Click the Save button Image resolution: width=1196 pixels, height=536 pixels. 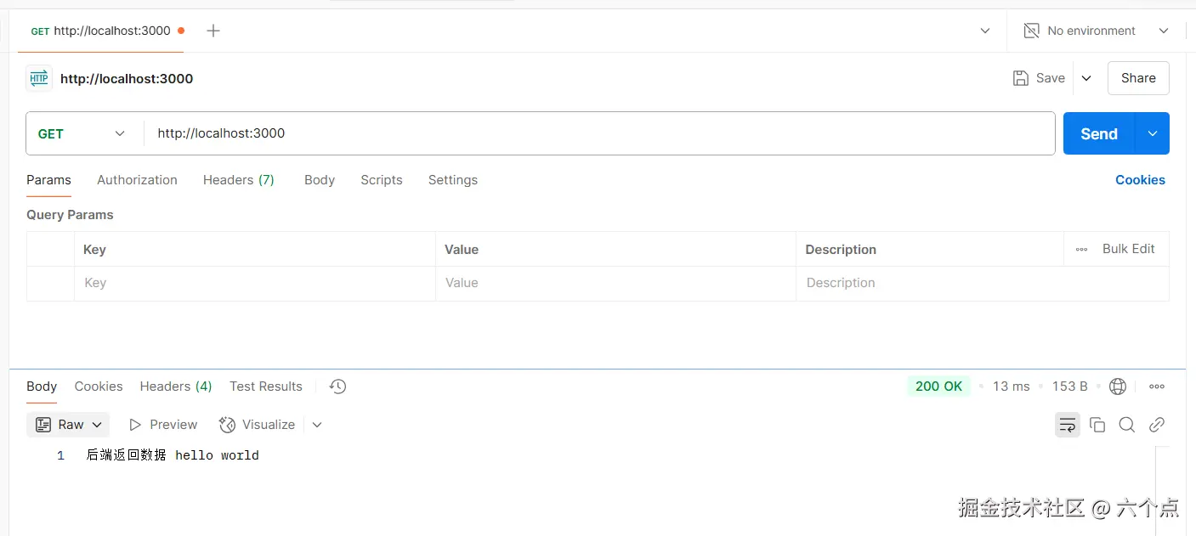(1039, 78)
